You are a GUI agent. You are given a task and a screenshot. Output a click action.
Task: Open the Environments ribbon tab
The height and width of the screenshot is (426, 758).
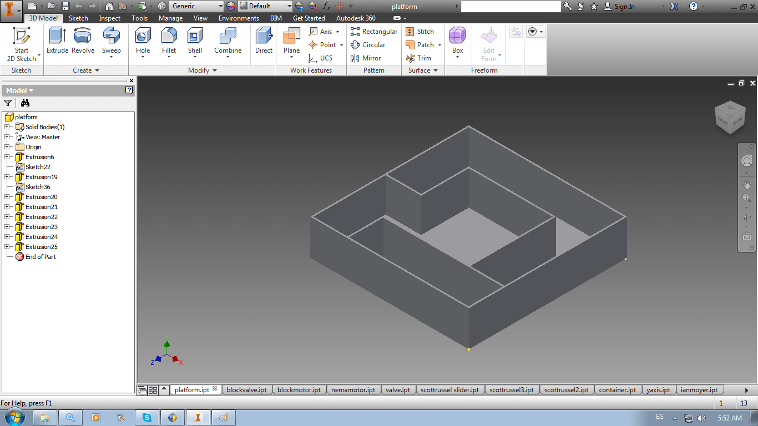239,18
